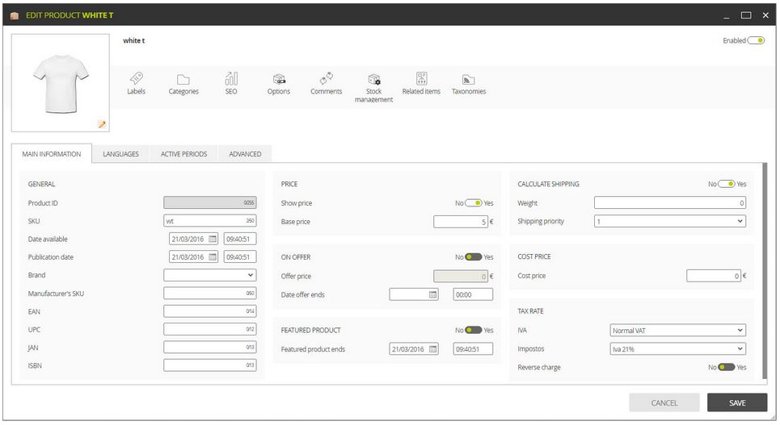Screen dimensions: 780x425
Task: Click the Save button
Action: click(x=737, y=402)
